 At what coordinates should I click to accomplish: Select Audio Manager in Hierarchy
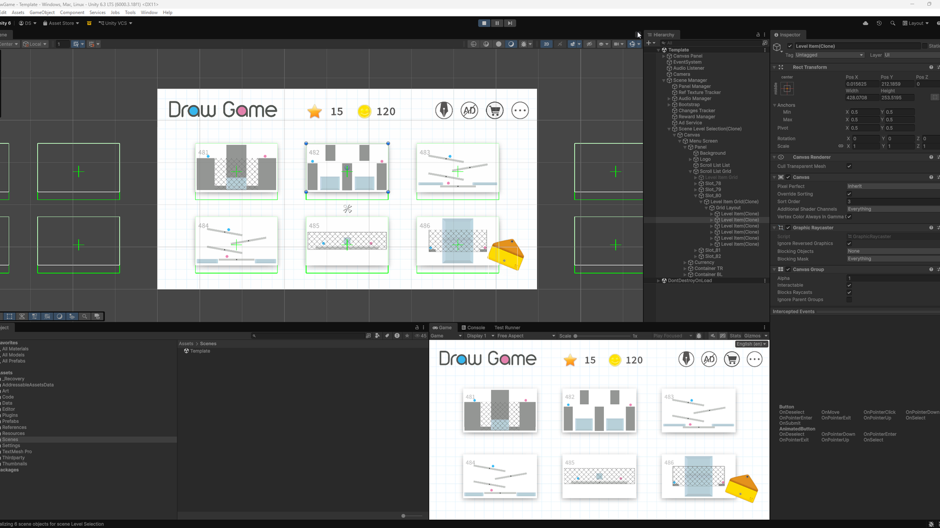[x=694, y=99]
